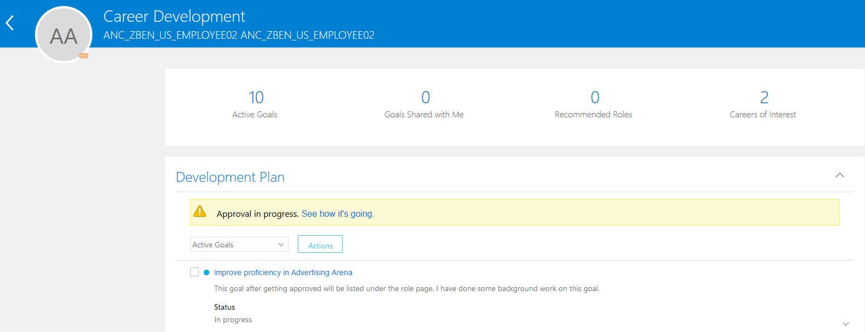Open the Active Goals filter dropdown
Viewport: 865px width, 332px height.
239,244
